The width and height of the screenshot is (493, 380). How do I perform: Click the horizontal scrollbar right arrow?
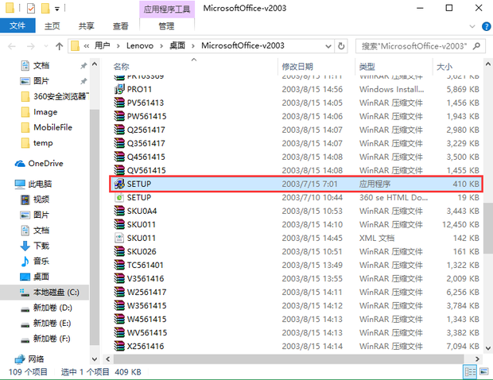477,359
